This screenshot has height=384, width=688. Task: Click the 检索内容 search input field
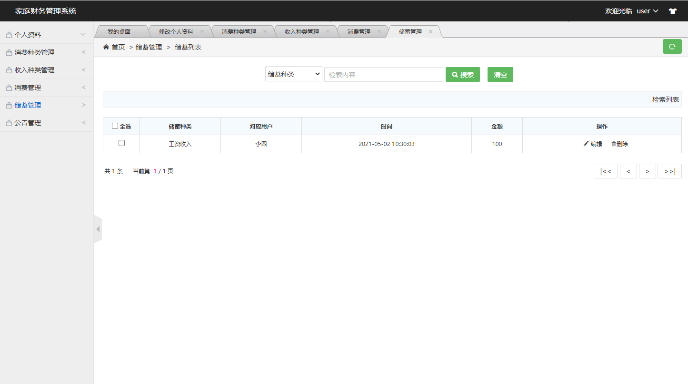tap(383, 74)
